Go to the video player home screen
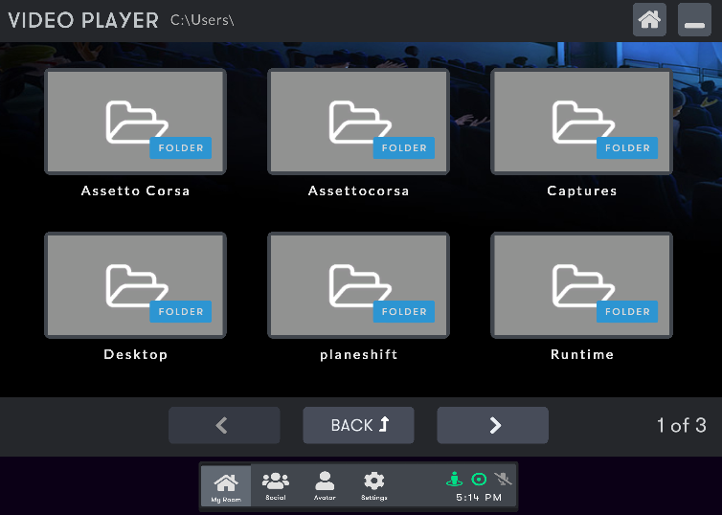Screen dimensions: 722x515 click(x=649, y=20)
